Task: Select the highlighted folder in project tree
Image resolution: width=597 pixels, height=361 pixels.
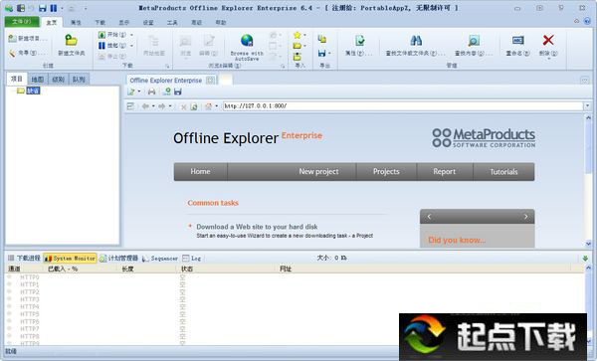Action: click(33, 90)
